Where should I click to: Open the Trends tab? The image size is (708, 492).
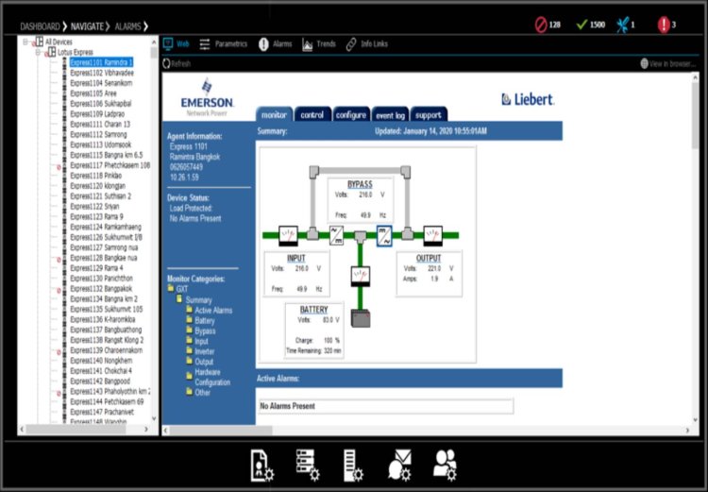319,44
